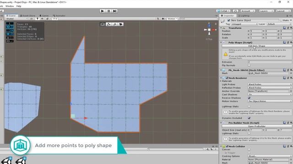The image size is (293, 164).
Task: Click the scene tools wrench icon
Action: pyautogui.click(x=158, y=19)
